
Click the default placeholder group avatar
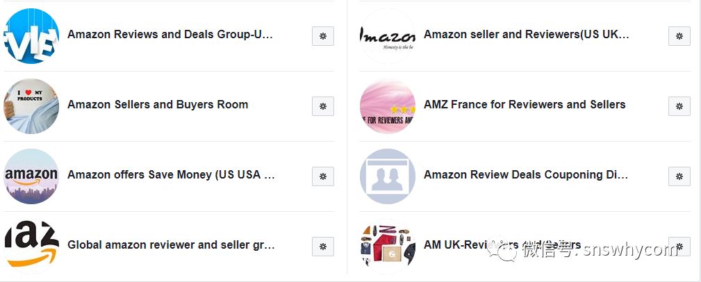388,176
